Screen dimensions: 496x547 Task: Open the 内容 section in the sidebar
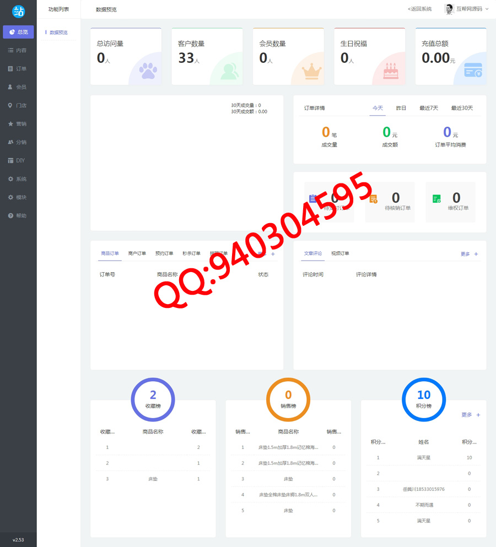(x=18, y=50)
